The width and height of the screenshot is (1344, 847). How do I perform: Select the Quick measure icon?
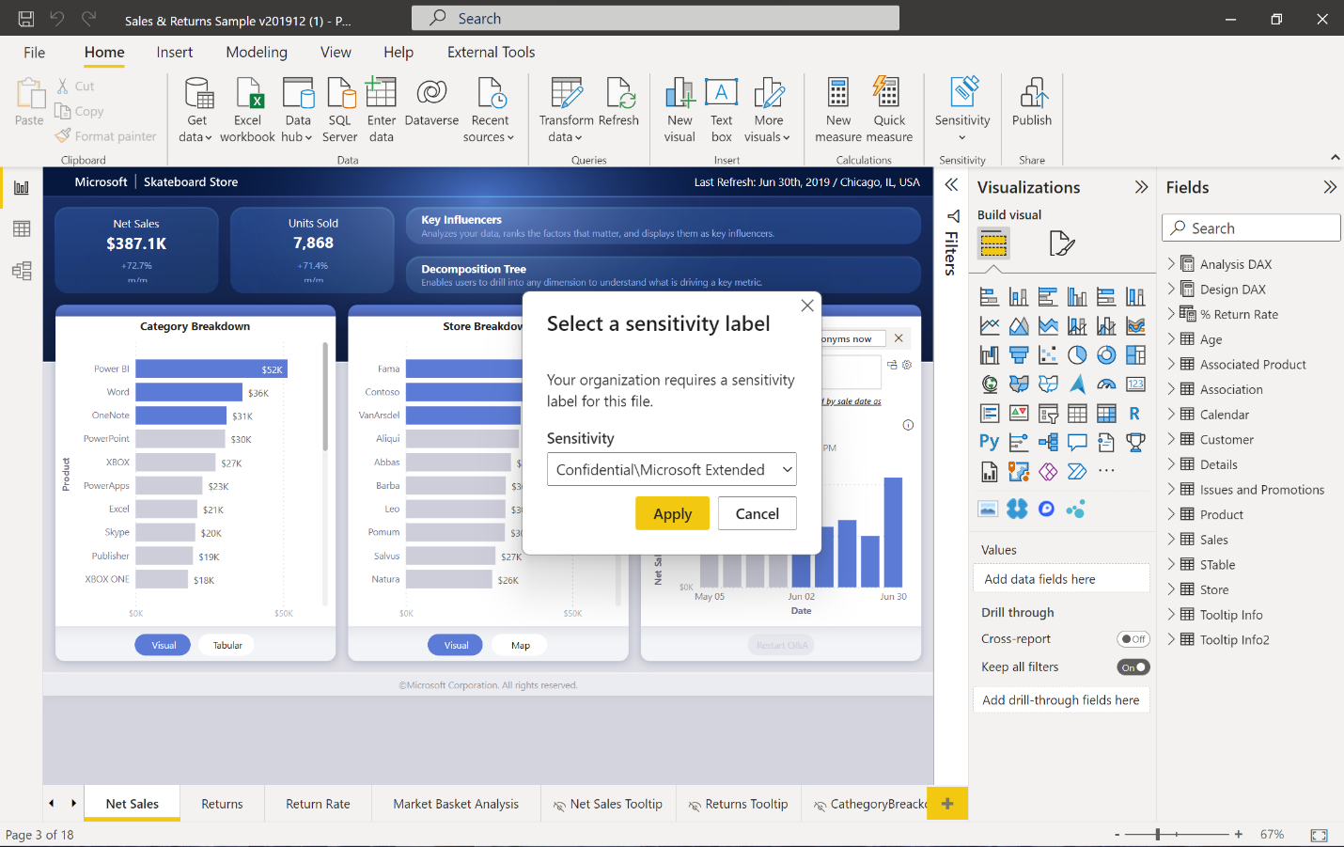[888, 94]
